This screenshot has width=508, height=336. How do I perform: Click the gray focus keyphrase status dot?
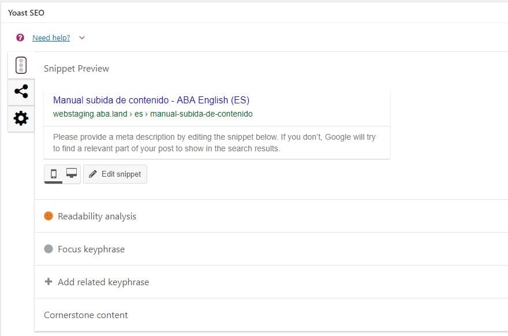pyautogui.click(x=48, y=249)
